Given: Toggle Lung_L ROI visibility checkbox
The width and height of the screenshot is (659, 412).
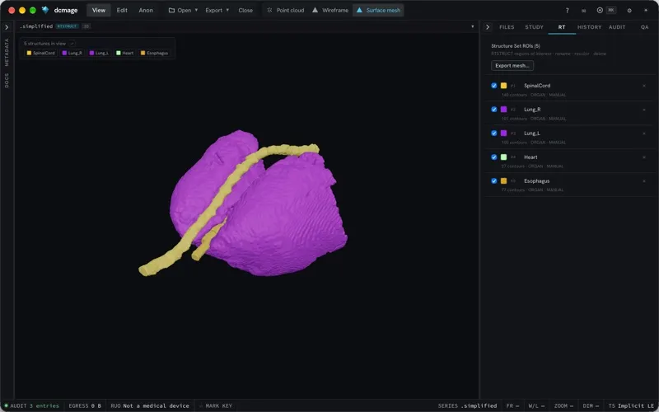Looking at the screenshot, I should point(493,133).
